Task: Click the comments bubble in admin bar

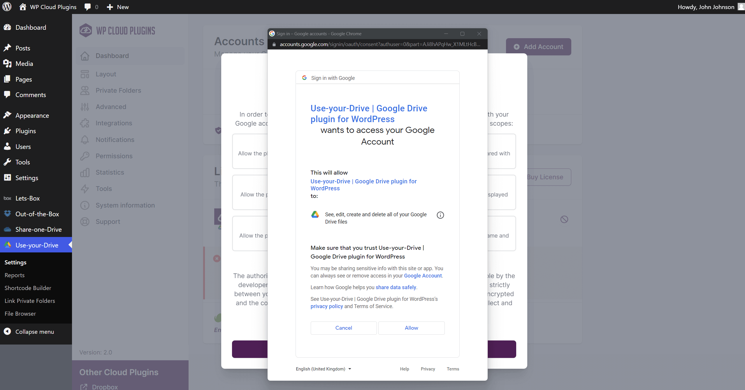Action: [x=87, y=7]
